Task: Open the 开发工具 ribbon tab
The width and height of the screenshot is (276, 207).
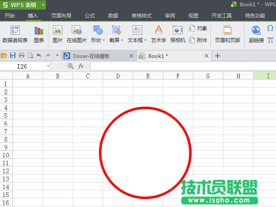Action: point(222,16)
